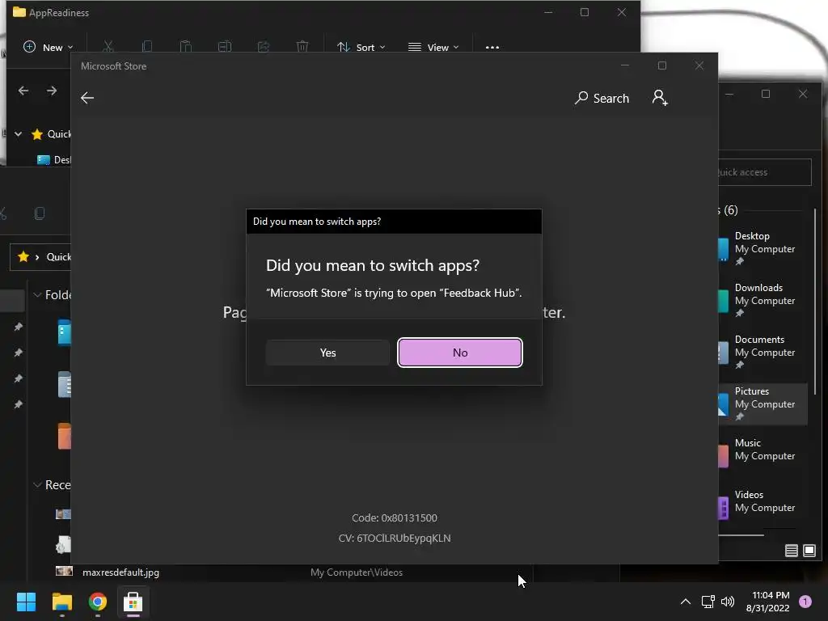Click the Cut icon in AppReadiness toolbar
This screenshot has width=828, height=621.
(x=108, y=47)
